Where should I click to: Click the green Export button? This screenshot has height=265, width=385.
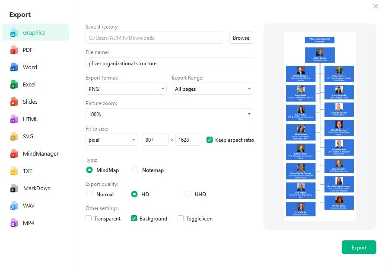point(359,247)
